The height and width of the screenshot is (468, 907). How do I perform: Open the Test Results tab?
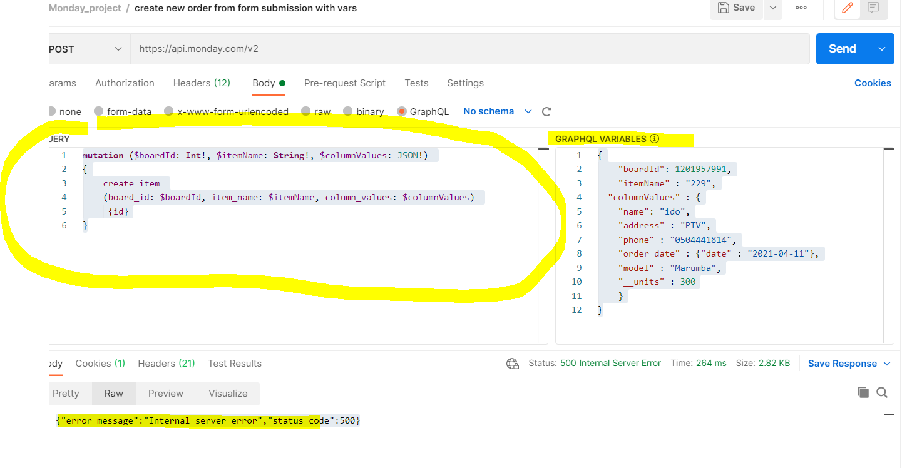(235, 364)
